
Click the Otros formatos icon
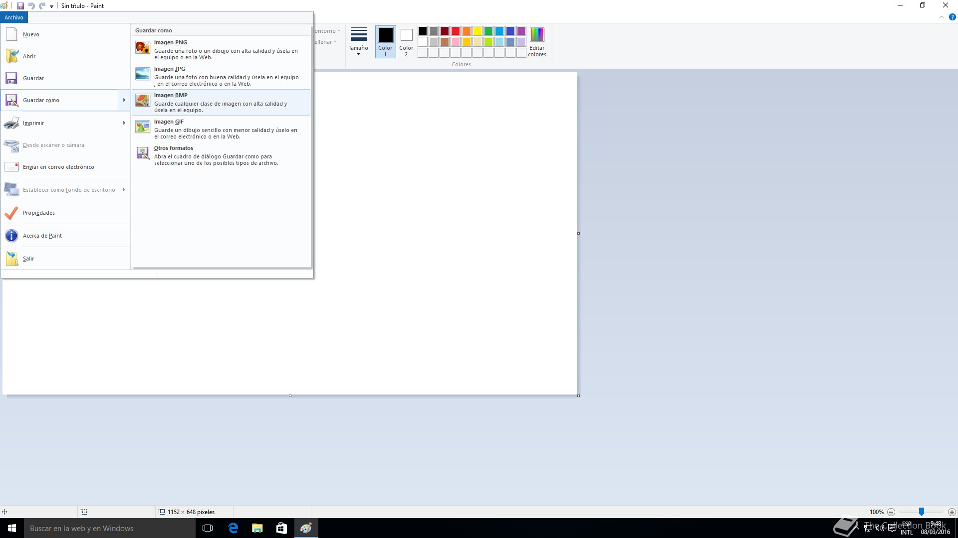(x=143, y=153)
